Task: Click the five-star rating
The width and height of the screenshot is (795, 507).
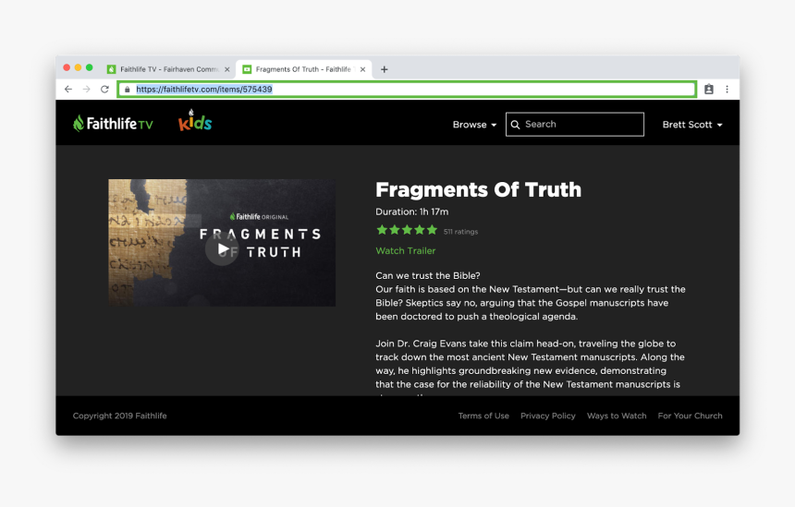Action: (x=407, y=230)
